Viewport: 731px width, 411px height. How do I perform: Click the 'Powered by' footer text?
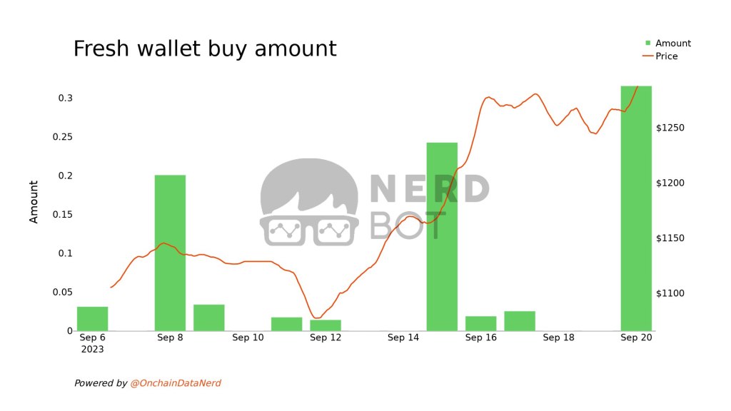point(101,383)
